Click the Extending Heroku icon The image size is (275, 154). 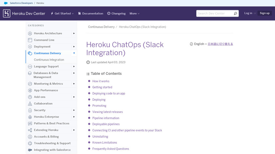coord(30,130)
